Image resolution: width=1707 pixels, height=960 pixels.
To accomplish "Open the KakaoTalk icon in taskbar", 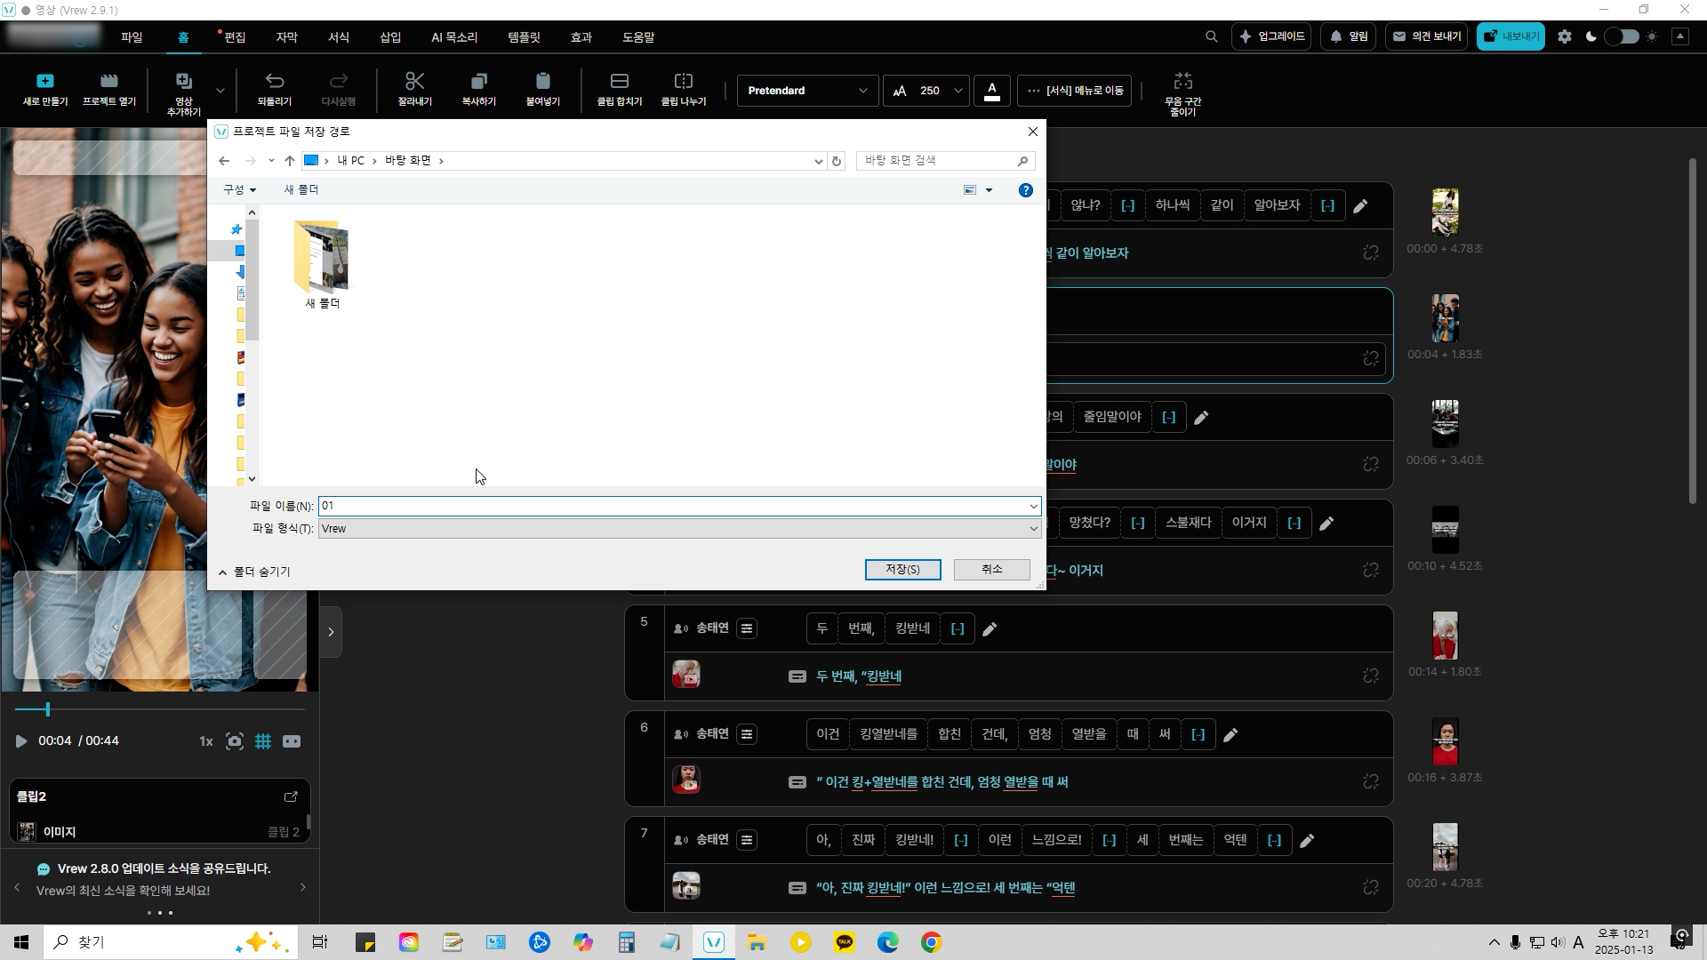I will (844, 942).
